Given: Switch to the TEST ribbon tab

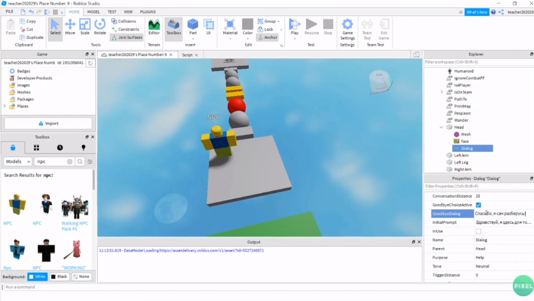Looking at the screenshot, I should pyautogui.click(x=112, y=12).
